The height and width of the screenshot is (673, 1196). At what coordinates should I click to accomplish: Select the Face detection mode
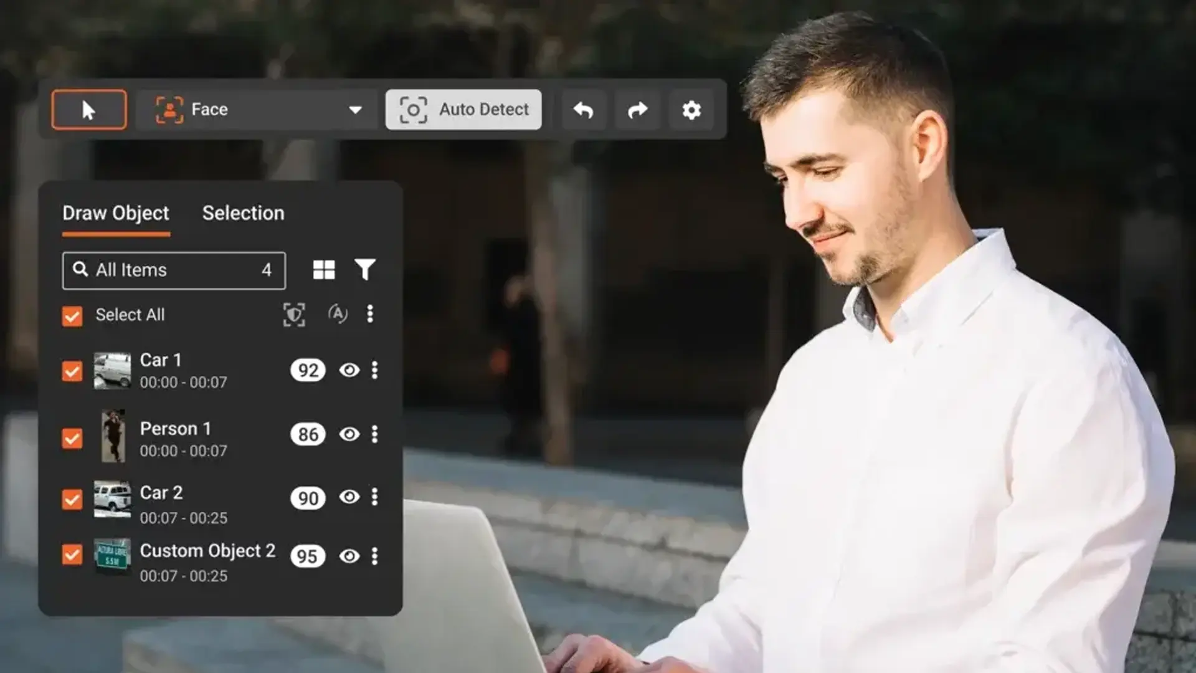pos(256,109)
